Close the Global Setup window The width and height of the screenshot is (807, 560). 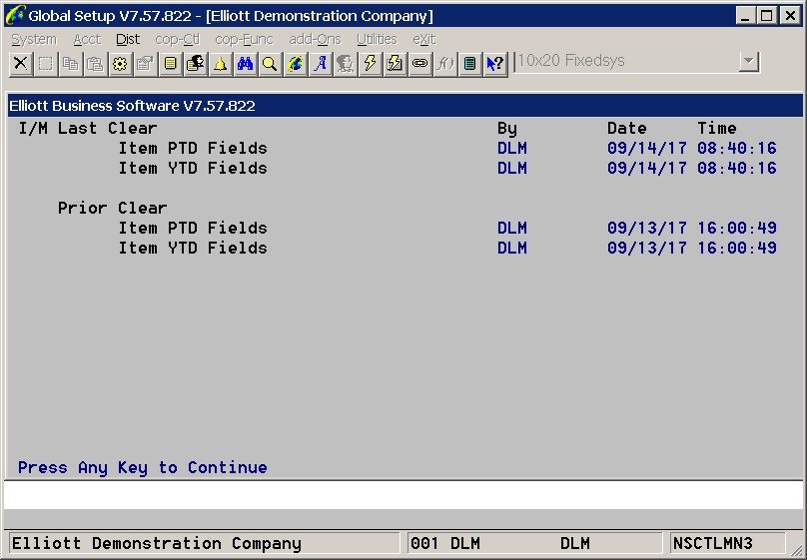[x=790, y=15]
